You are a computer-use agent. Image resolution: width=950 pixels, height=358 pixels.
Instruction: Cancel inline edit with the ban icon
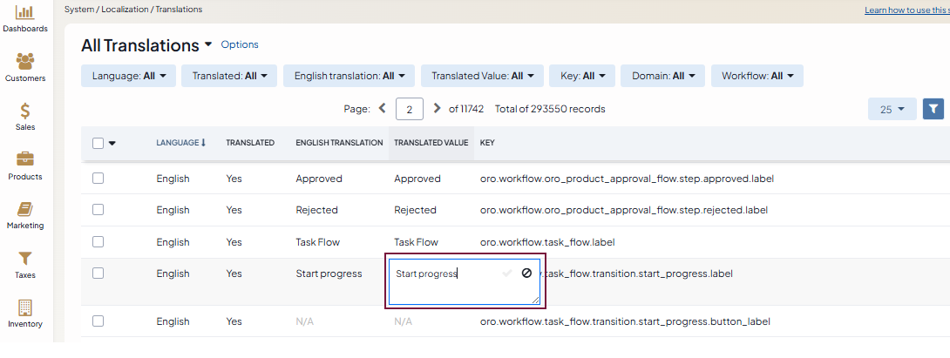click(x=526, y=274)
